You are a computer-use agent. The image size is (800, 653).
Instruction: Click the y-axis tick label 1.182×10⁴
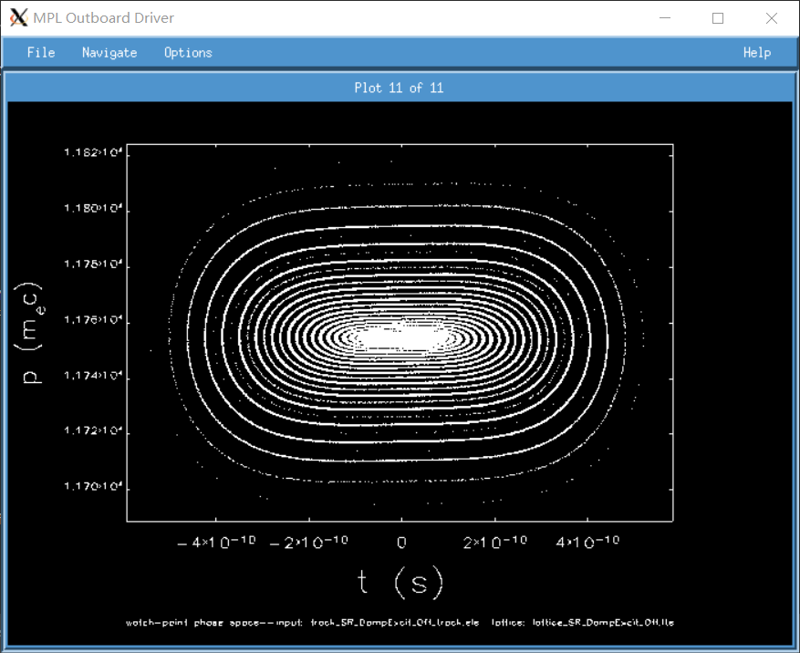(x=94, y=153)
